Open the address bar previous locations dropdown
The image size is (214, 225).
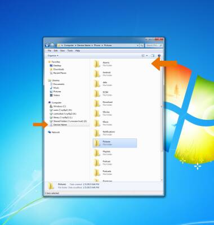138,46
